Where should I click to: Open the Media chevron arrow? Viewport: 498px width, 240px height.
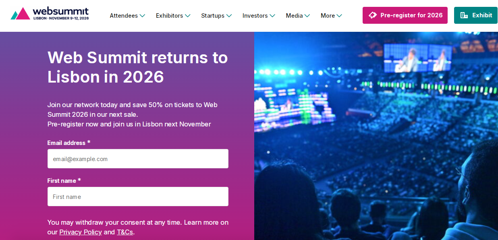[307, 16]
